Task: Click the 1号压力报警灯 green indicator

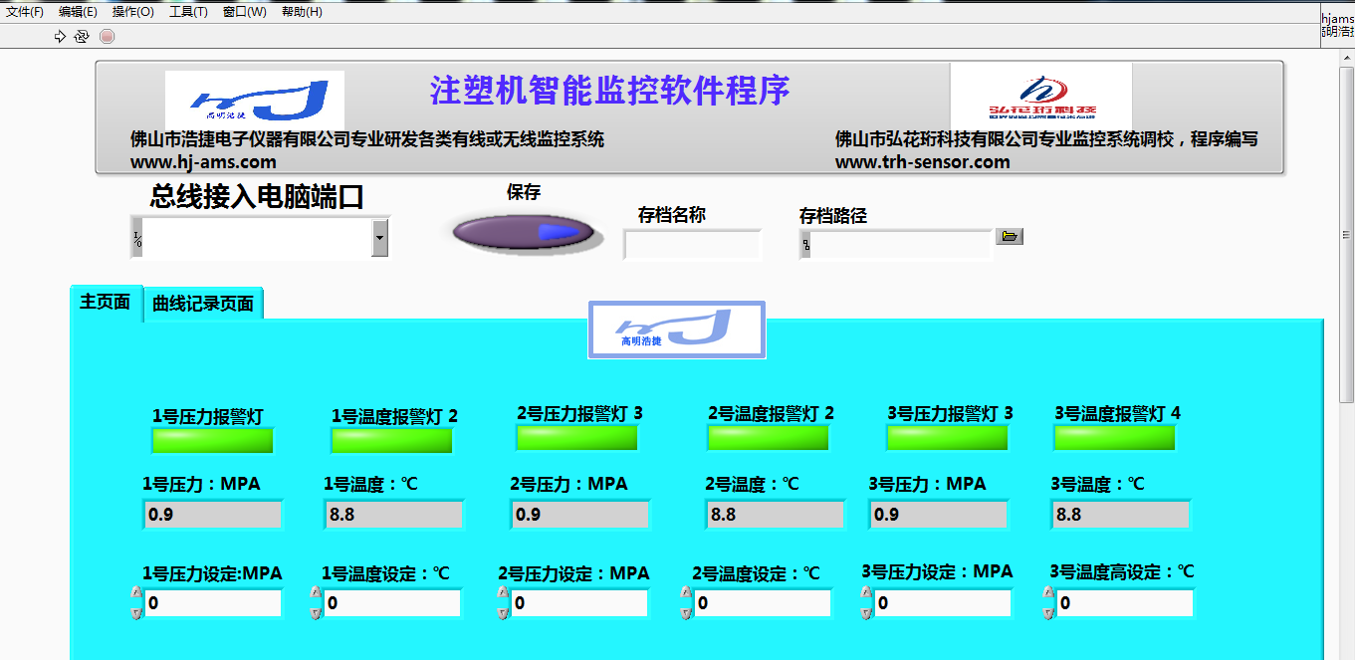Action: (212, 441)
